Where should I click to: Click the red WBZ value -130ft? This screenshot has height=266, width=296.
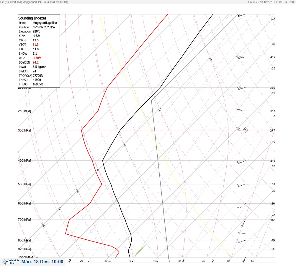coord(37,58)
